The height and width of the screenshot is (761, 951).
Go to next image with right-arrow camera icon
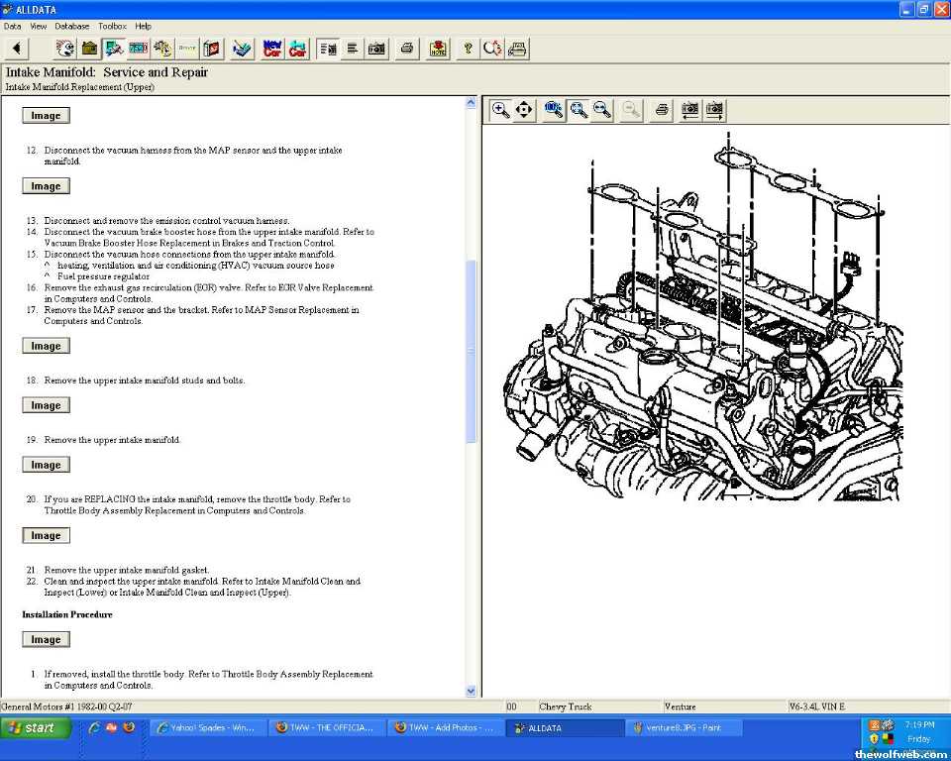point(714,110)
